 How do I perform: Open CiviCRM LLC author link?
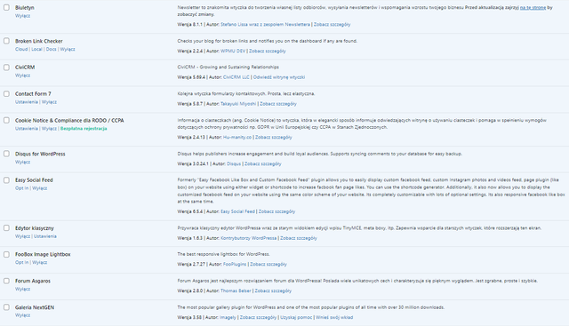click(236, 77)
